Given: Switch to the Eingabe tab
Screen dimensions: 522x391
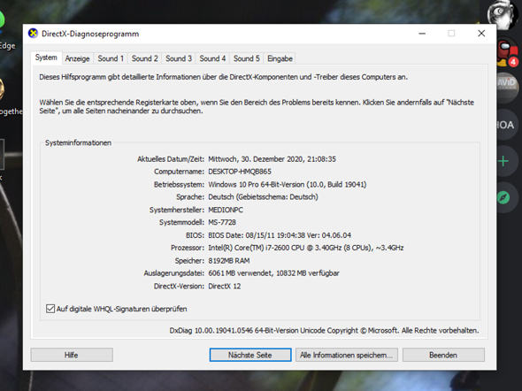Looking at the screenshot, I should [x=280, y=58].
